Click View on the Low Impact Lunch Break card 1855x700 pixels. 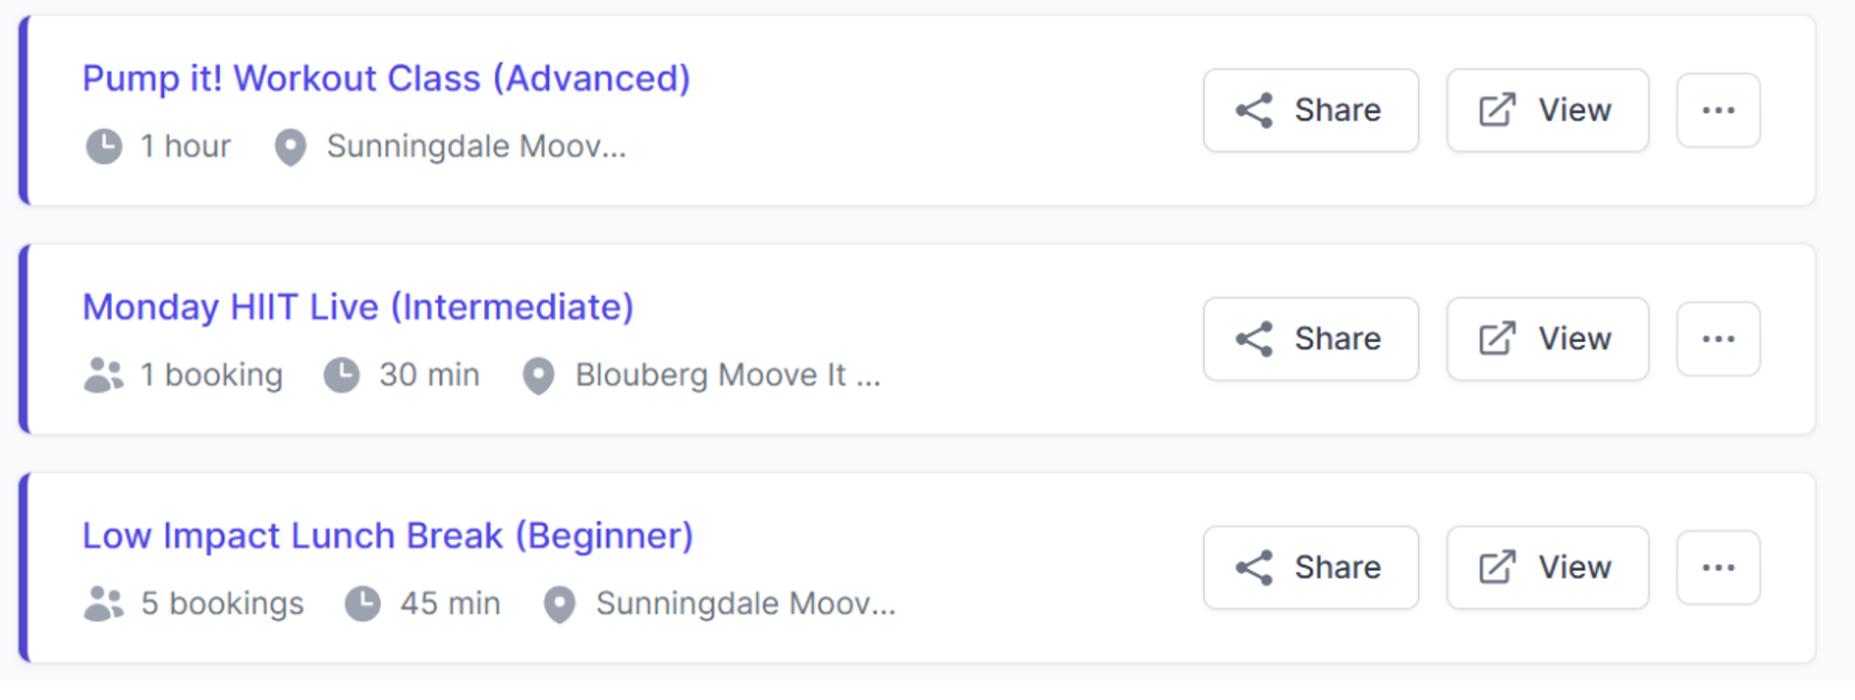(x=1546, y=567)
